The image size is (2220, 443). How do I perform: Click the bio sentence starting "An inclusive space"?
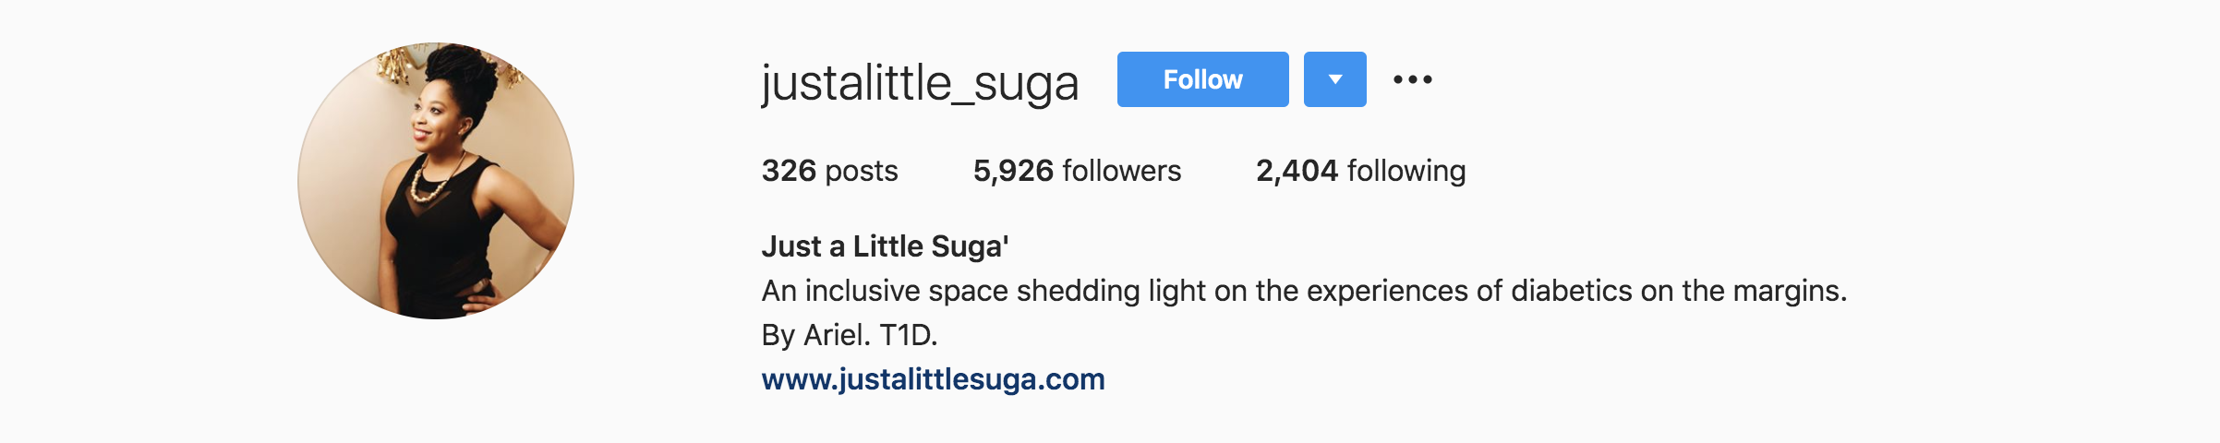pos(1304,291)
